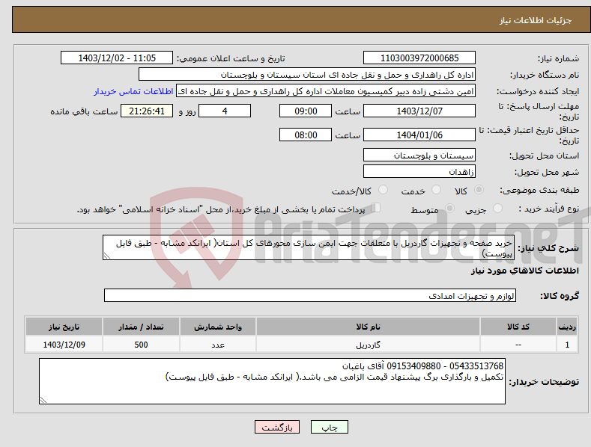Click the need number field 1103003972000685
Viewport: 591px width, 447px height.
click(x=419, y=58)
